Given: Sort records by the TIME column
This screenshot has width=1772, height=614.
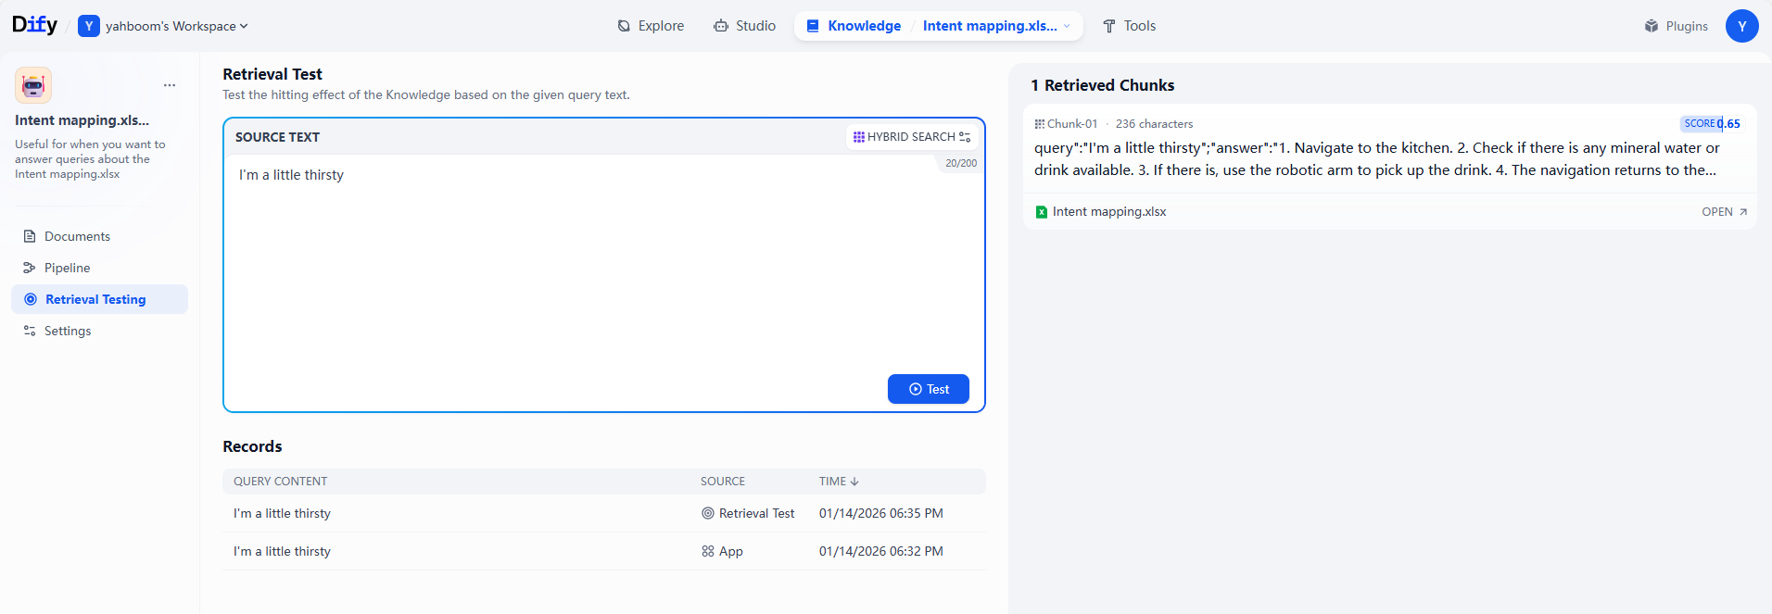Looking at the screenshot, I should pos(839,482).
